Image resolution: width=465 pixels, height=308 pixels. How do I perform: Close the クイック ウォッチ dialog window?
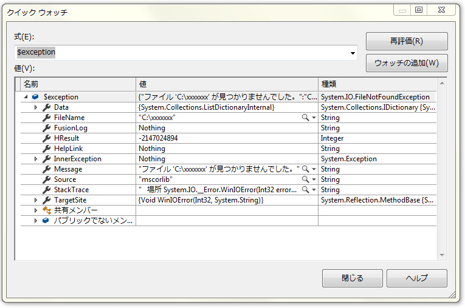[x=441, y=10]
